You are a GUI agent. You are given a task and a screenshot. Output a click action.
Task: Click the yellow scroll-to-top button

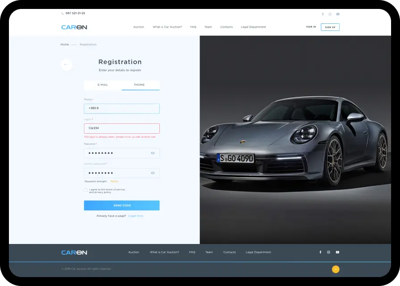[336, 269]
